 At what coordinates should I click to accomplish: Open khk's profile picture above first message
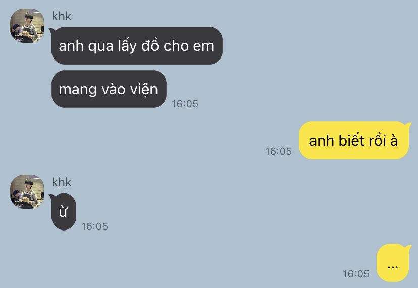point(27,26)
